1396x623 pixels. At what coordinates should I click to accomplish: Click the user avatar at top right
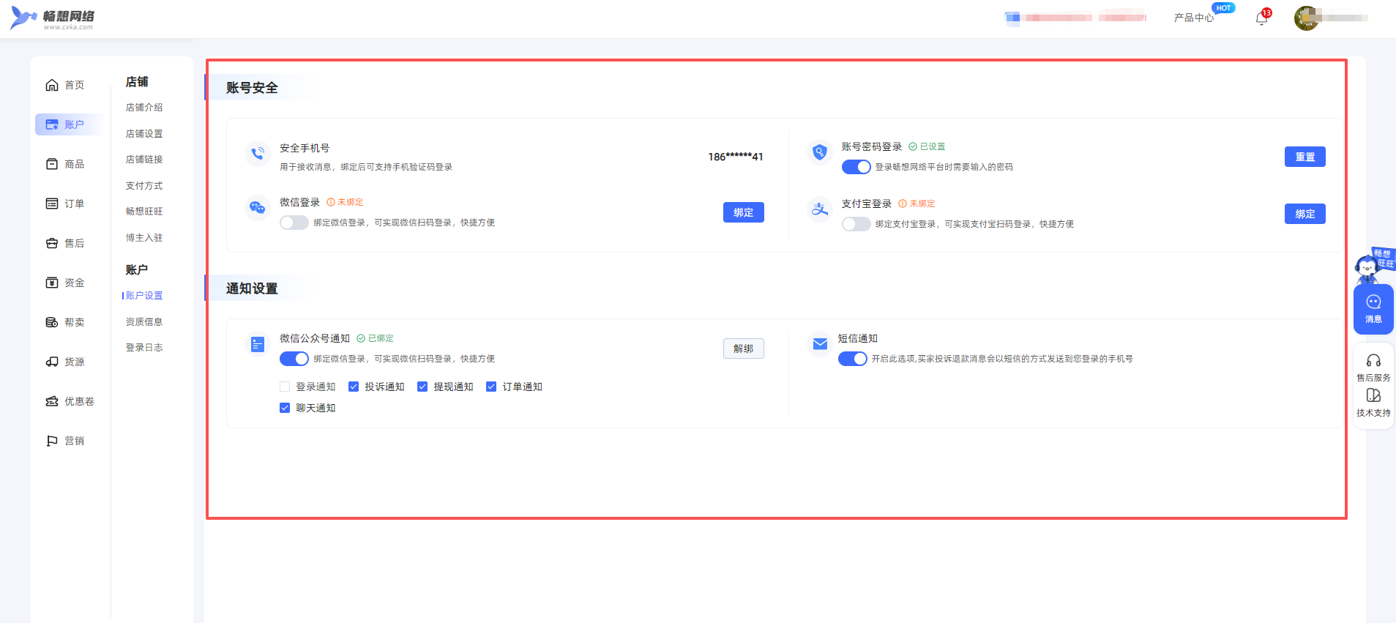pos(1306,18)
